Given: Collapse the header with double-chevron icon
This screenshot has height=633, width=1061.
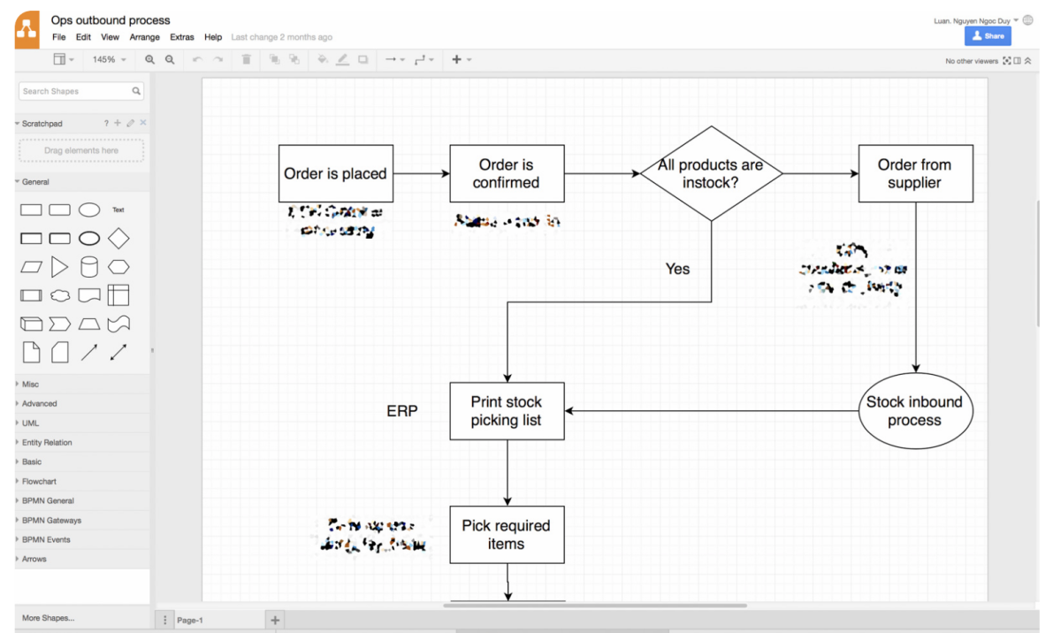Looking at the screenshot, I should pyautogui.click(x=1027, y=61).
